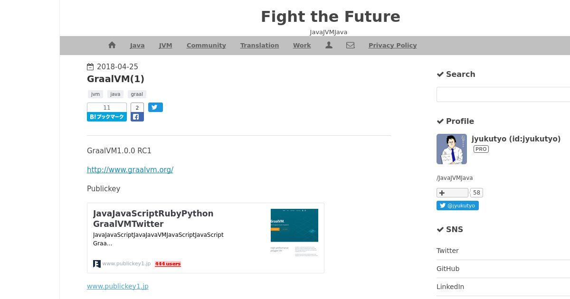This screenshot has height=299, width=570.
Task: Open the JVM menu item
Action: [165, 46]
